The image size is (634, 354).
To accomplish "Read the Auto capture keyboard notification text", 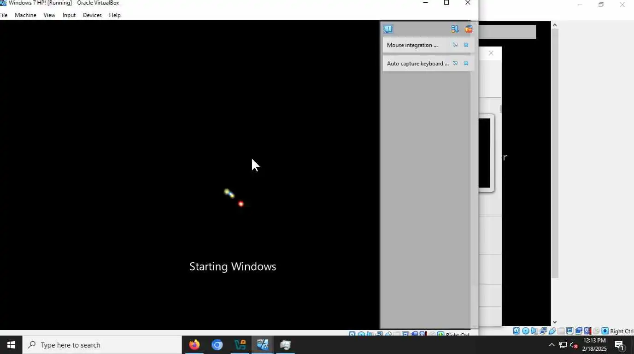I will (x=417, y=63).
